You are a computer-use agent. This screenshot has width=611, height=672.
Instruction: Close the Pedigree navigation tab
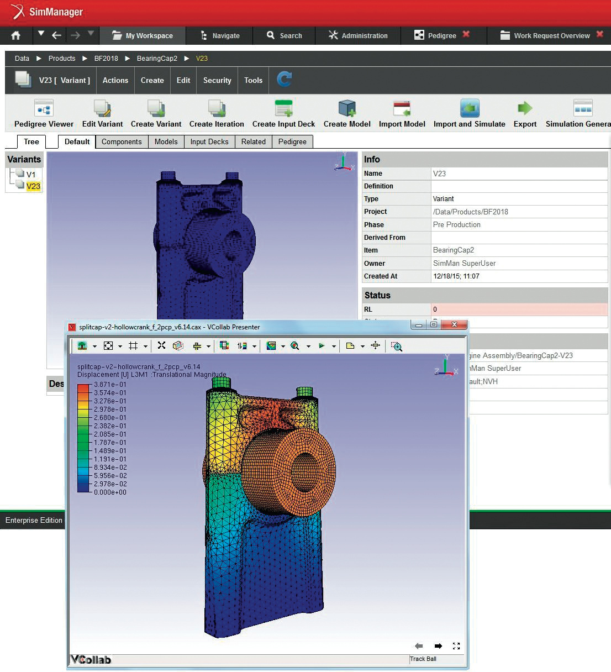coord(466,35)
